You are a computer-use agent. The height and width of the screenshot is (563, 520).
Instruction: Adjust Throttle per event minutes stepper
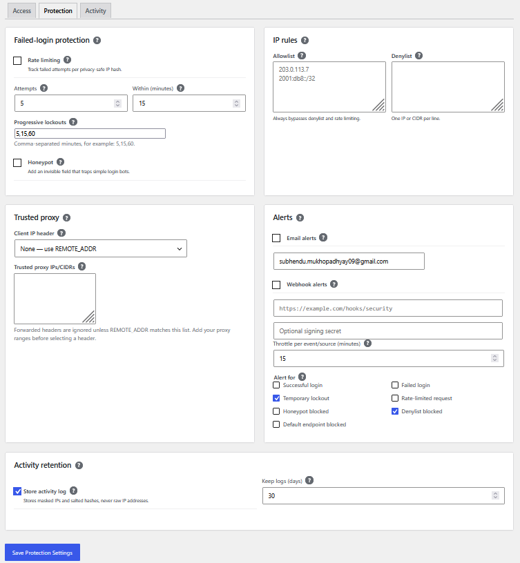495,358
